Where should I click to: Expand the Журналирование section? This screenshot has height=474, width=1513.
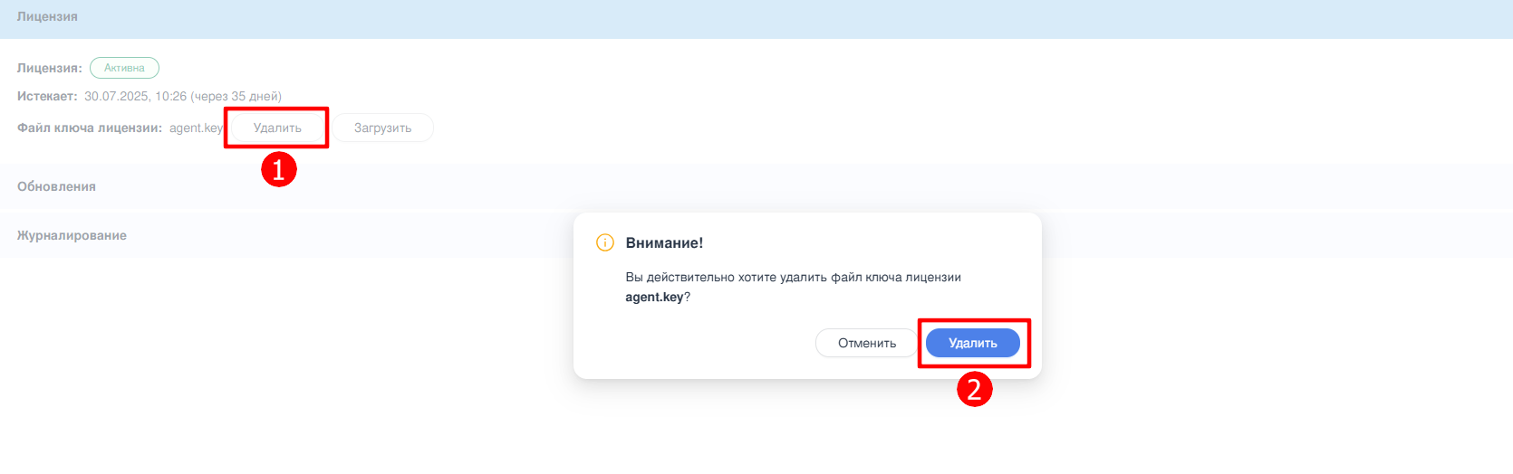[x=72, y=235]
